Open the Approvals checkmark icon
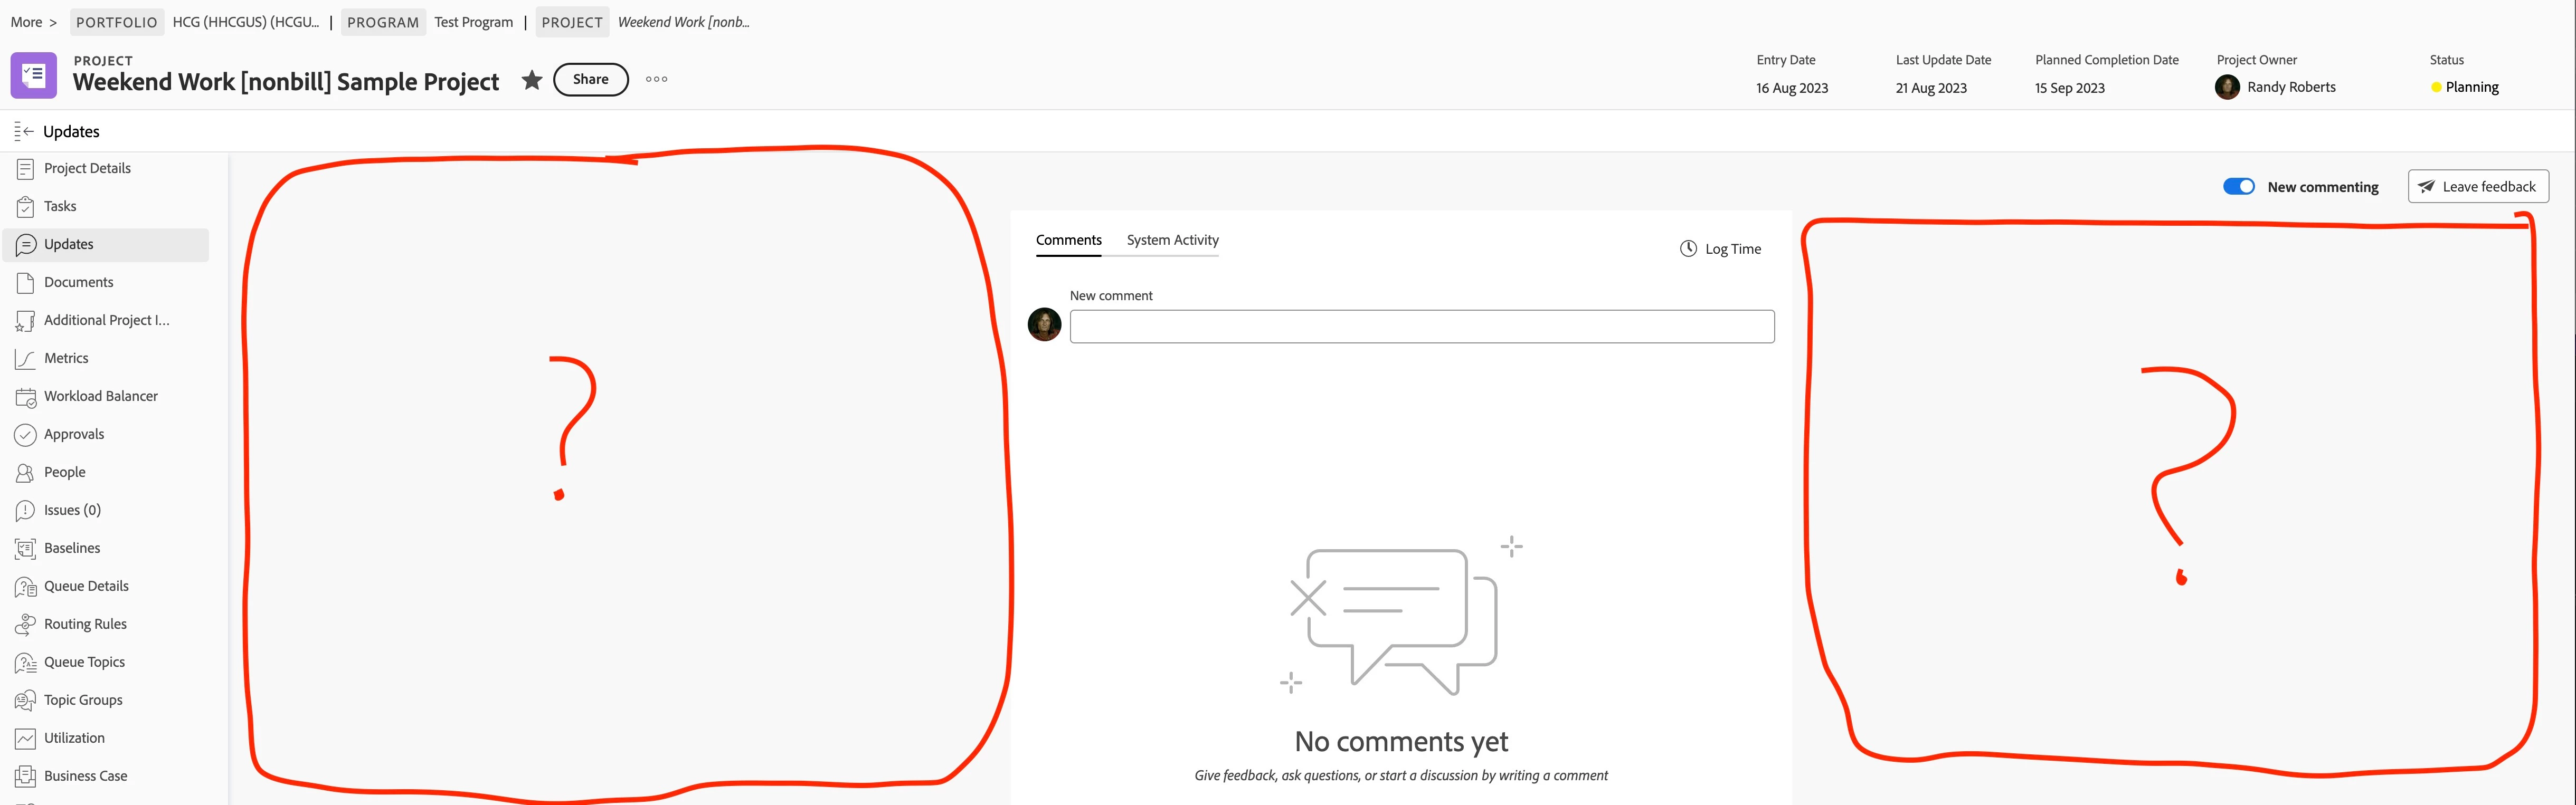The height and width of the screenshot is (805, 2576). [26, 435]
